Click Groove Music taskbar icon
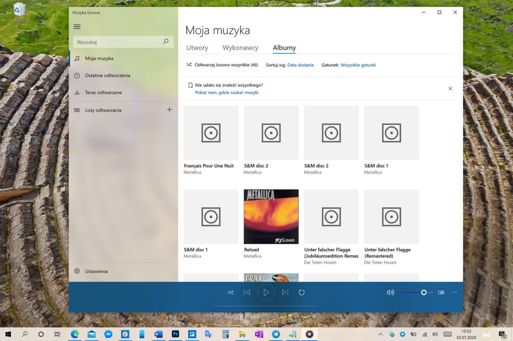This screenshot has height=341, width=513. pyautogui.click(x=309, y=334)
